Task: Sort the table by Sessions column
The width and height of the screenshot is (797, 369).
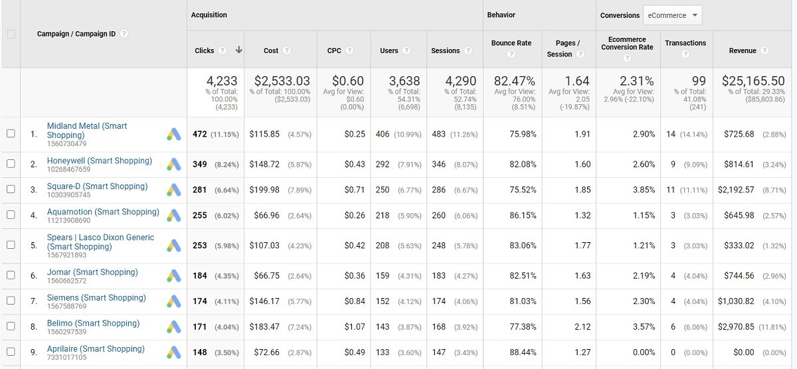Action: pyautogui.click(x=445, y=50)
